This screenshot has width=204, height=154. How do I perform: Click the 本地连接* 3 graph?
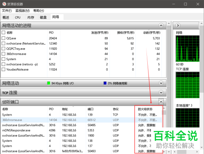[188, 118]
